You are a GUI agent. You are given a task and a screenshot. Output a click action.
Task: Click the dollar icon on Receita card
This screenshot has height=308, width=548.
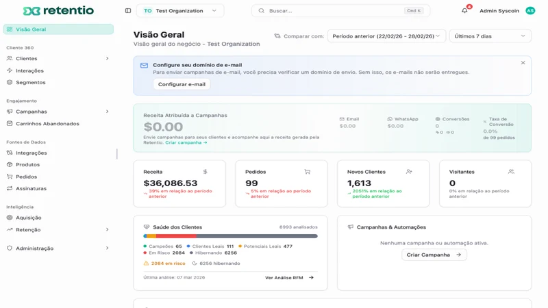pyautogui.click(x=205, y=172)
